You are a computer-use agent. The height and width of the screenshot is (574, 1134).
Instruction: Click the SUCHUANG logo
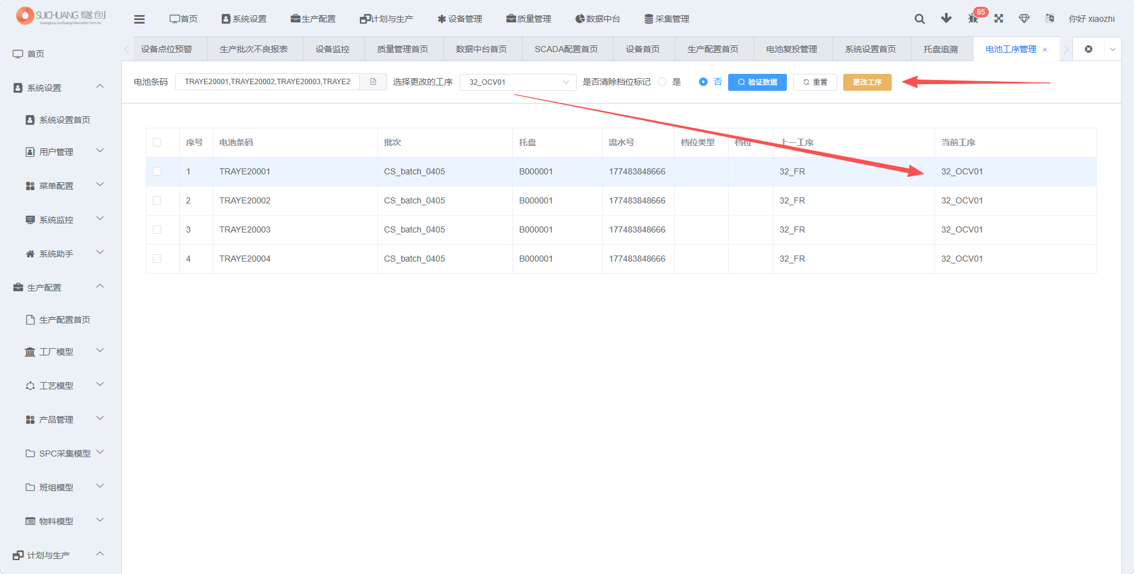[x=61, y=16]
